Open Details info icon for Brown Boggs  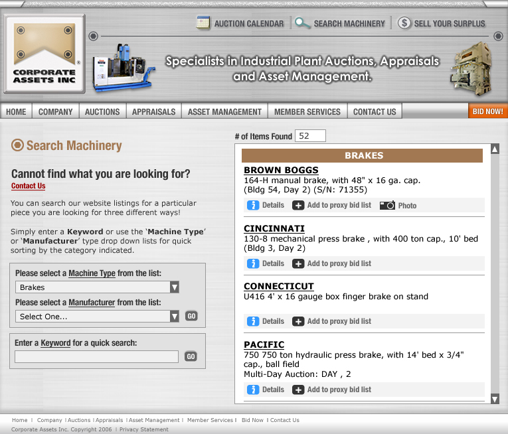tap(253, 205)
